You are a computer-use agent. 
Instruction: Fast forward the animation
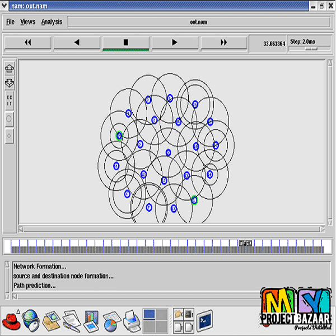pyautogui.click(x=224, y=43)
